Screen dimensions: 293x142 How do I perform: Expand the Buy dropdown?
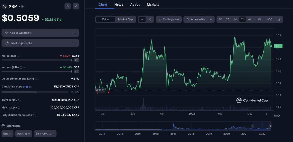7,134
